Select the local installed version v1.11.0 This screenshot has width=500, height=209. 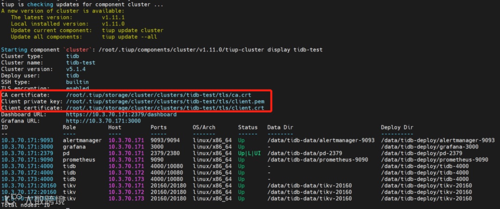[113, 24]
